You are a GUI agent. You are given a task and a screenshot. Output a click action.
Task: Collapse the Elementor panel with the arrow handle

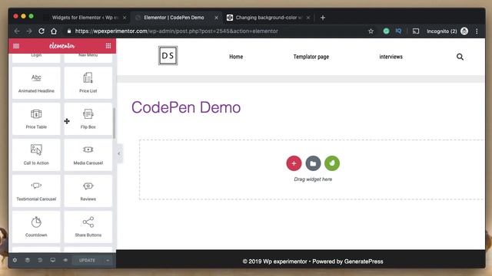(x=119, y=153)
